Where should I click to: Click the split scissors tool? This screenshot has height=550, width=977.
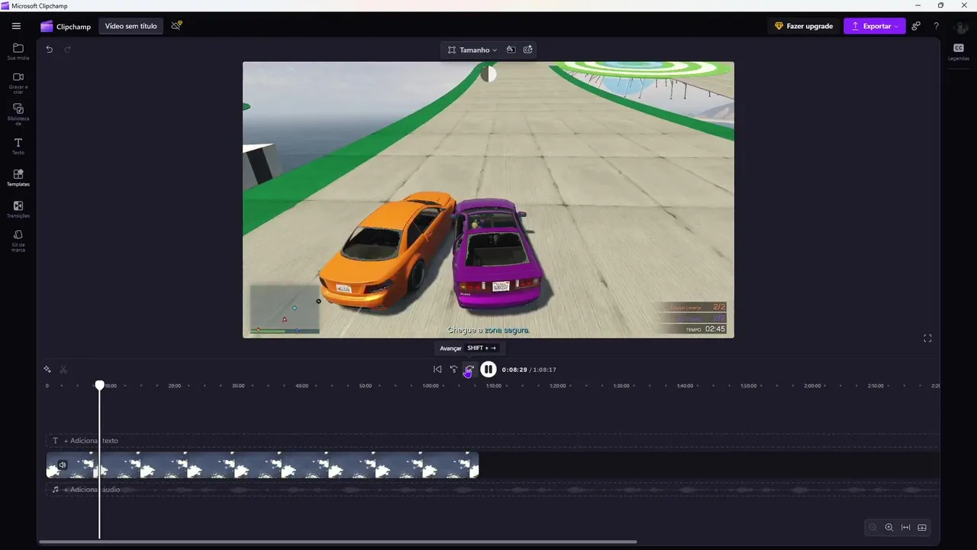63,370
